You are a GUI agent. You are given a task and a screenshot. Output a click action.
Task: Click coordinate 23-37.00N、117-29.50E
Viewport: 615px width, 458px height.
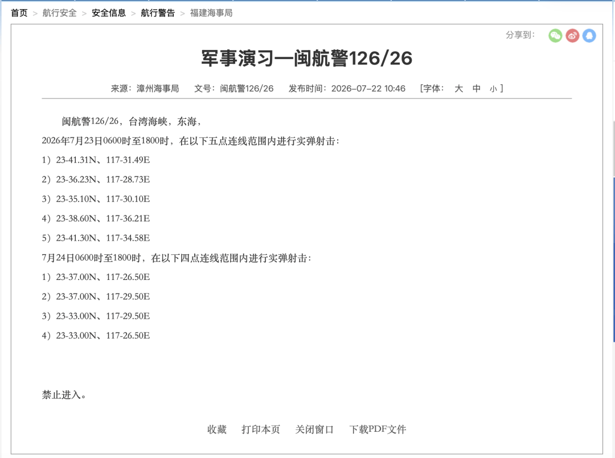tap(102, 296)
